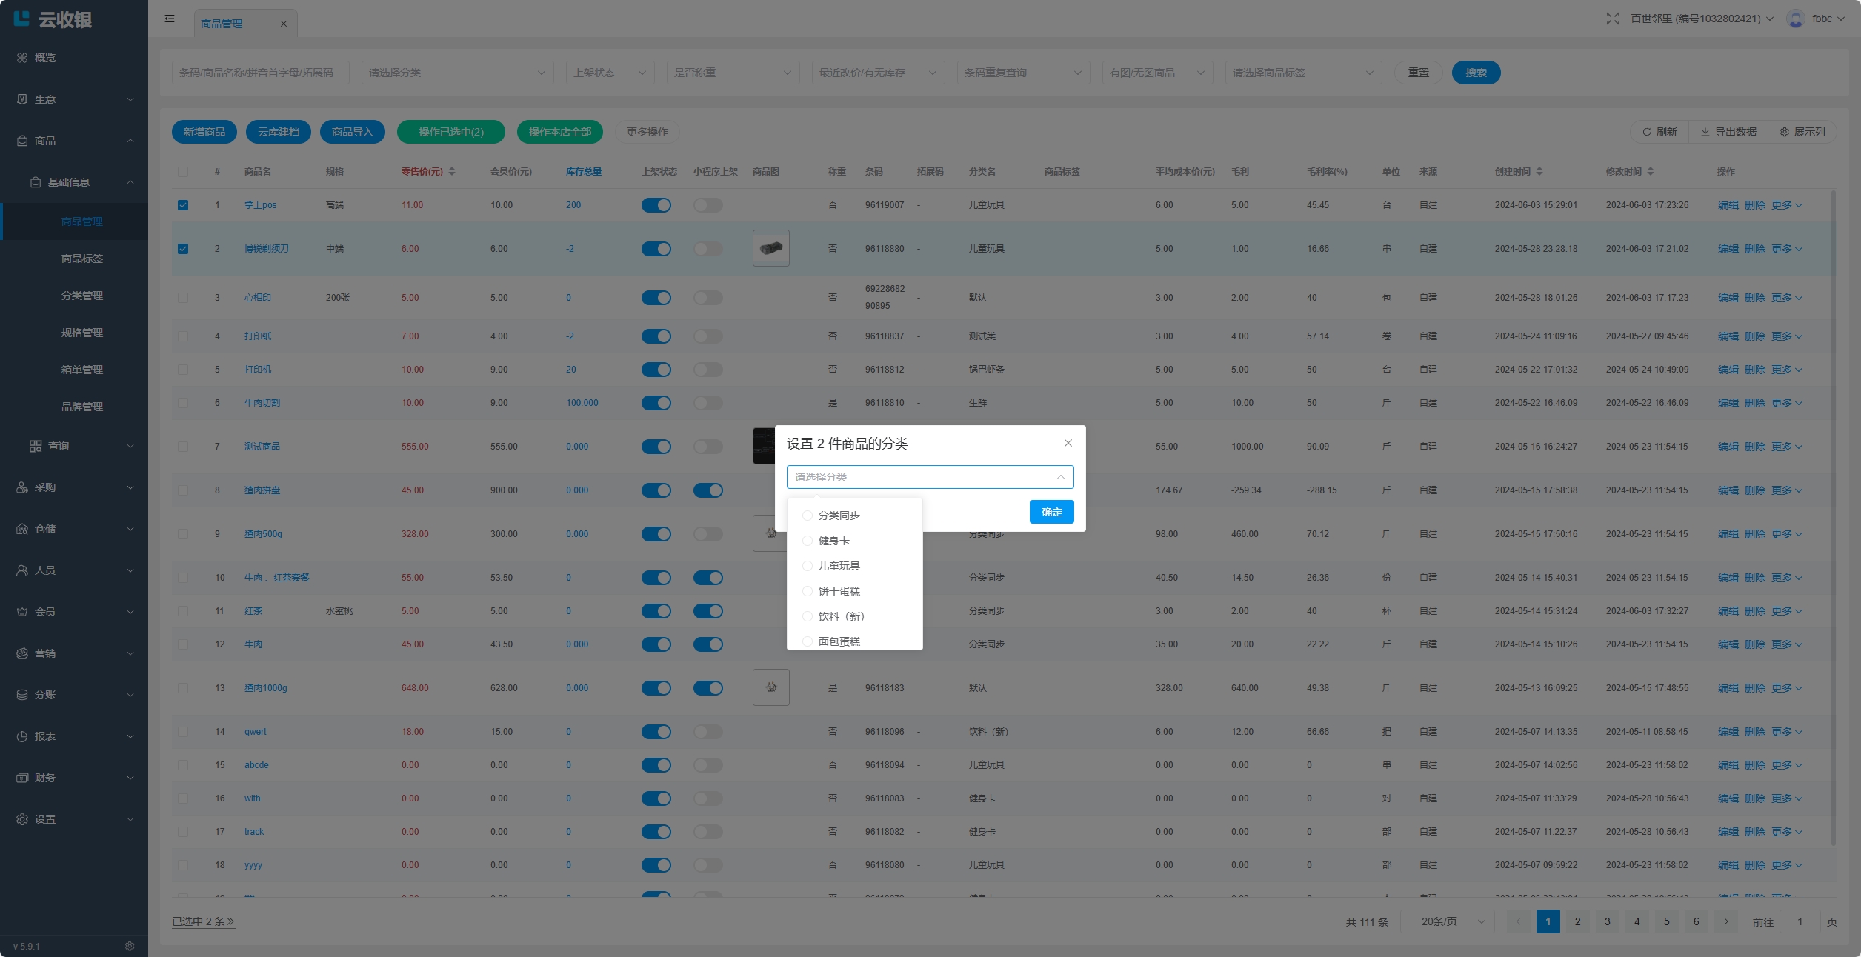Screen dimensions: 1861x957
Task: Collapse the sidebar with the hamburger icon
Action: (170, 19)
